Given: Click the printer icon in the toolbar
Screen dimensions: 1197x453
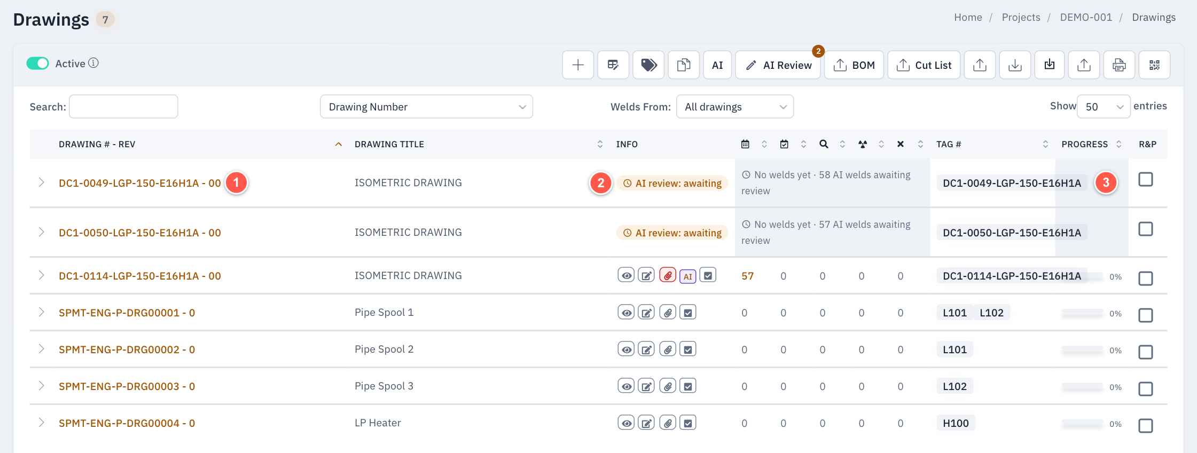Looking at the screenshot, I should pos(1119,65).
